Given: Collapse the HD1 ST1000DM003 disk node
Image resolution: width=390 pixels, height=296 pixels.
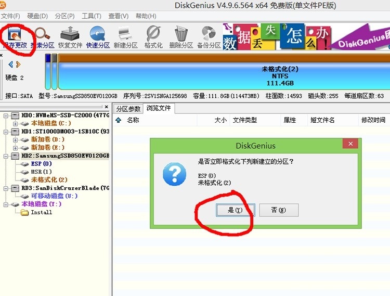Looking at the screenshot, I should 6,132.
